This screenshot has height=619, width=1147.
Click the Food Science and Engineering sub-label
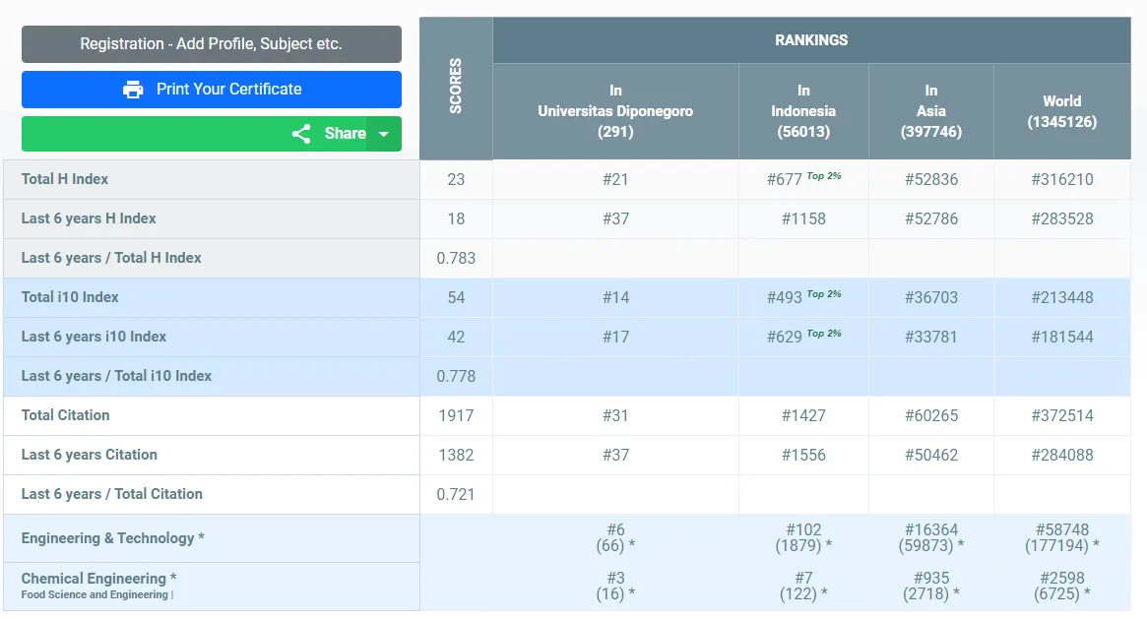[x=96, y=595]
